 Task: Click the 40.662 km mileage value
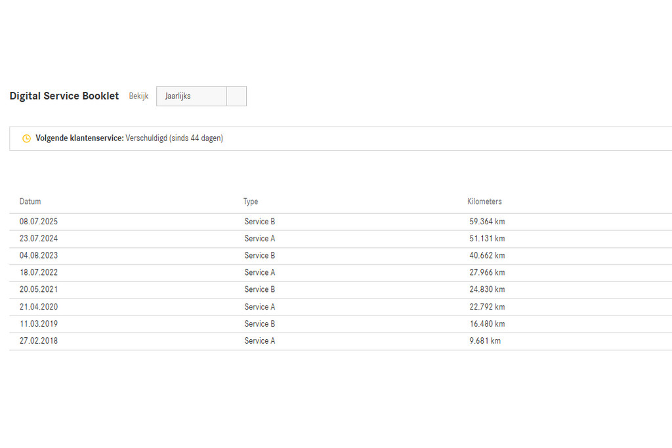(x=488, y=256)
